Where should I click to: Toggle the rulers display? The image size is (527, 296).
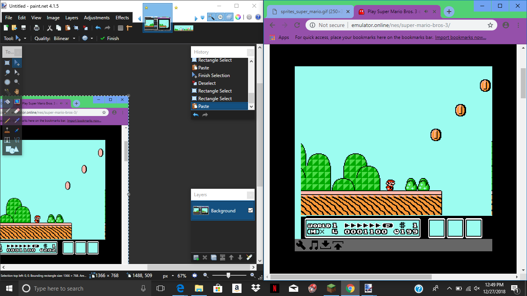(x=129, y=28)
